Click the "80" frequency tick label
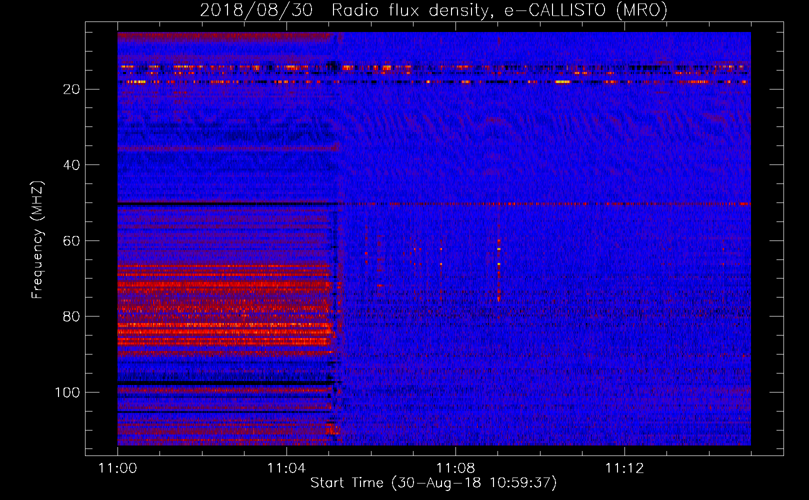Viewport: 809px width, 500px height. tap(72, 316)
